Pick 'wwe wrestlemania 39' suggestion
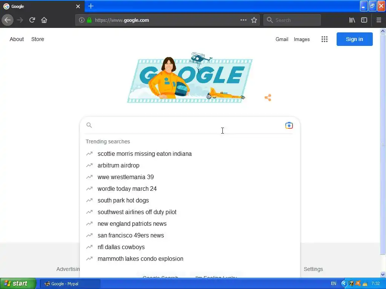This screenshot has width=386, height=289. (190, 177)
